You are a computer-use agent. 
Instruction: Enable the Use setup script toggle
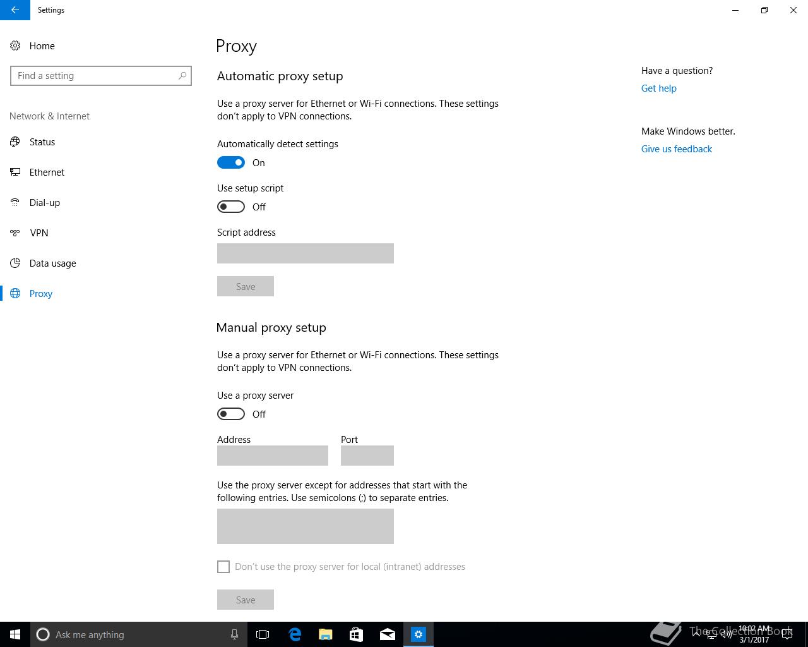click(231, 207)
